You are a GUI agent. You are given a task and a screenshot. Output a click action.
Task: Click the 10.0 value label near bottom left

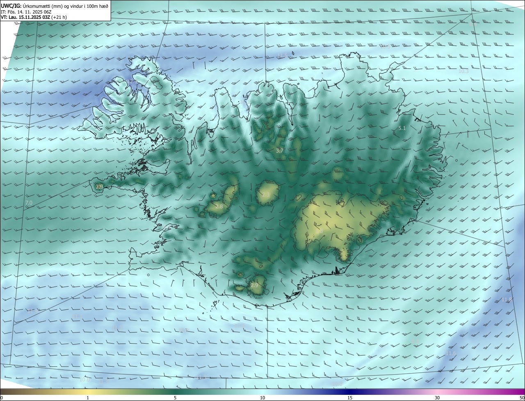pyautogui.click(x=85, y=379)
